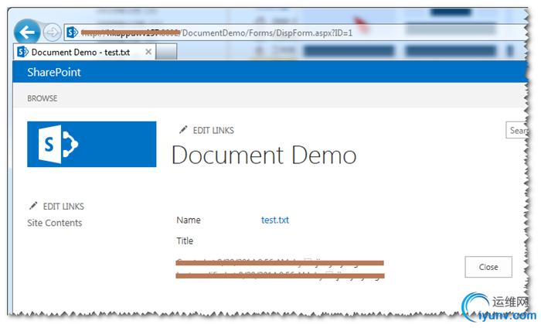
Task: Click the pencil icon beside sidebar EDIT LINKS
Action: pyautogui.click(x=33, y=206)
